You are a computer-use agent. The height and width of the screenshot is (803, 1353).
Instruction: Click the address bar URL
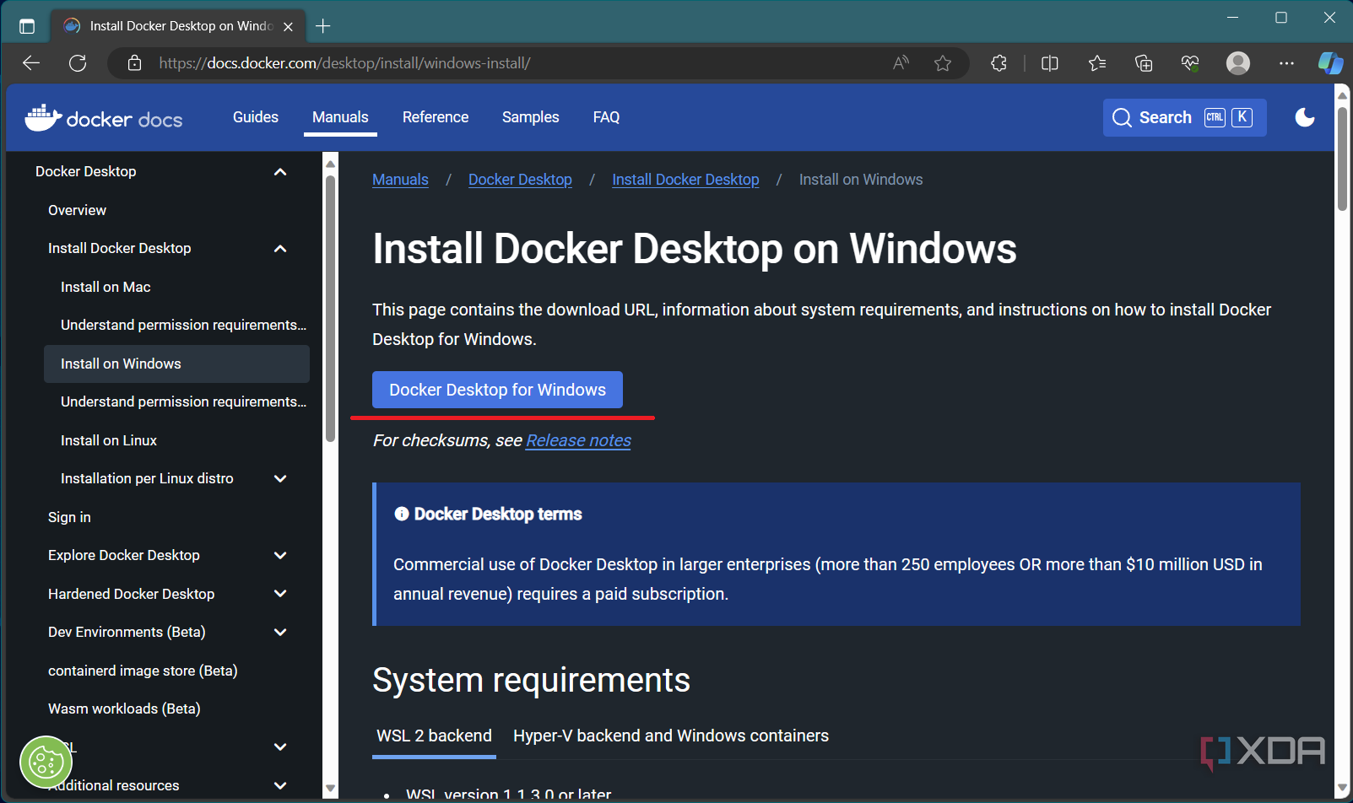(344, 63)
